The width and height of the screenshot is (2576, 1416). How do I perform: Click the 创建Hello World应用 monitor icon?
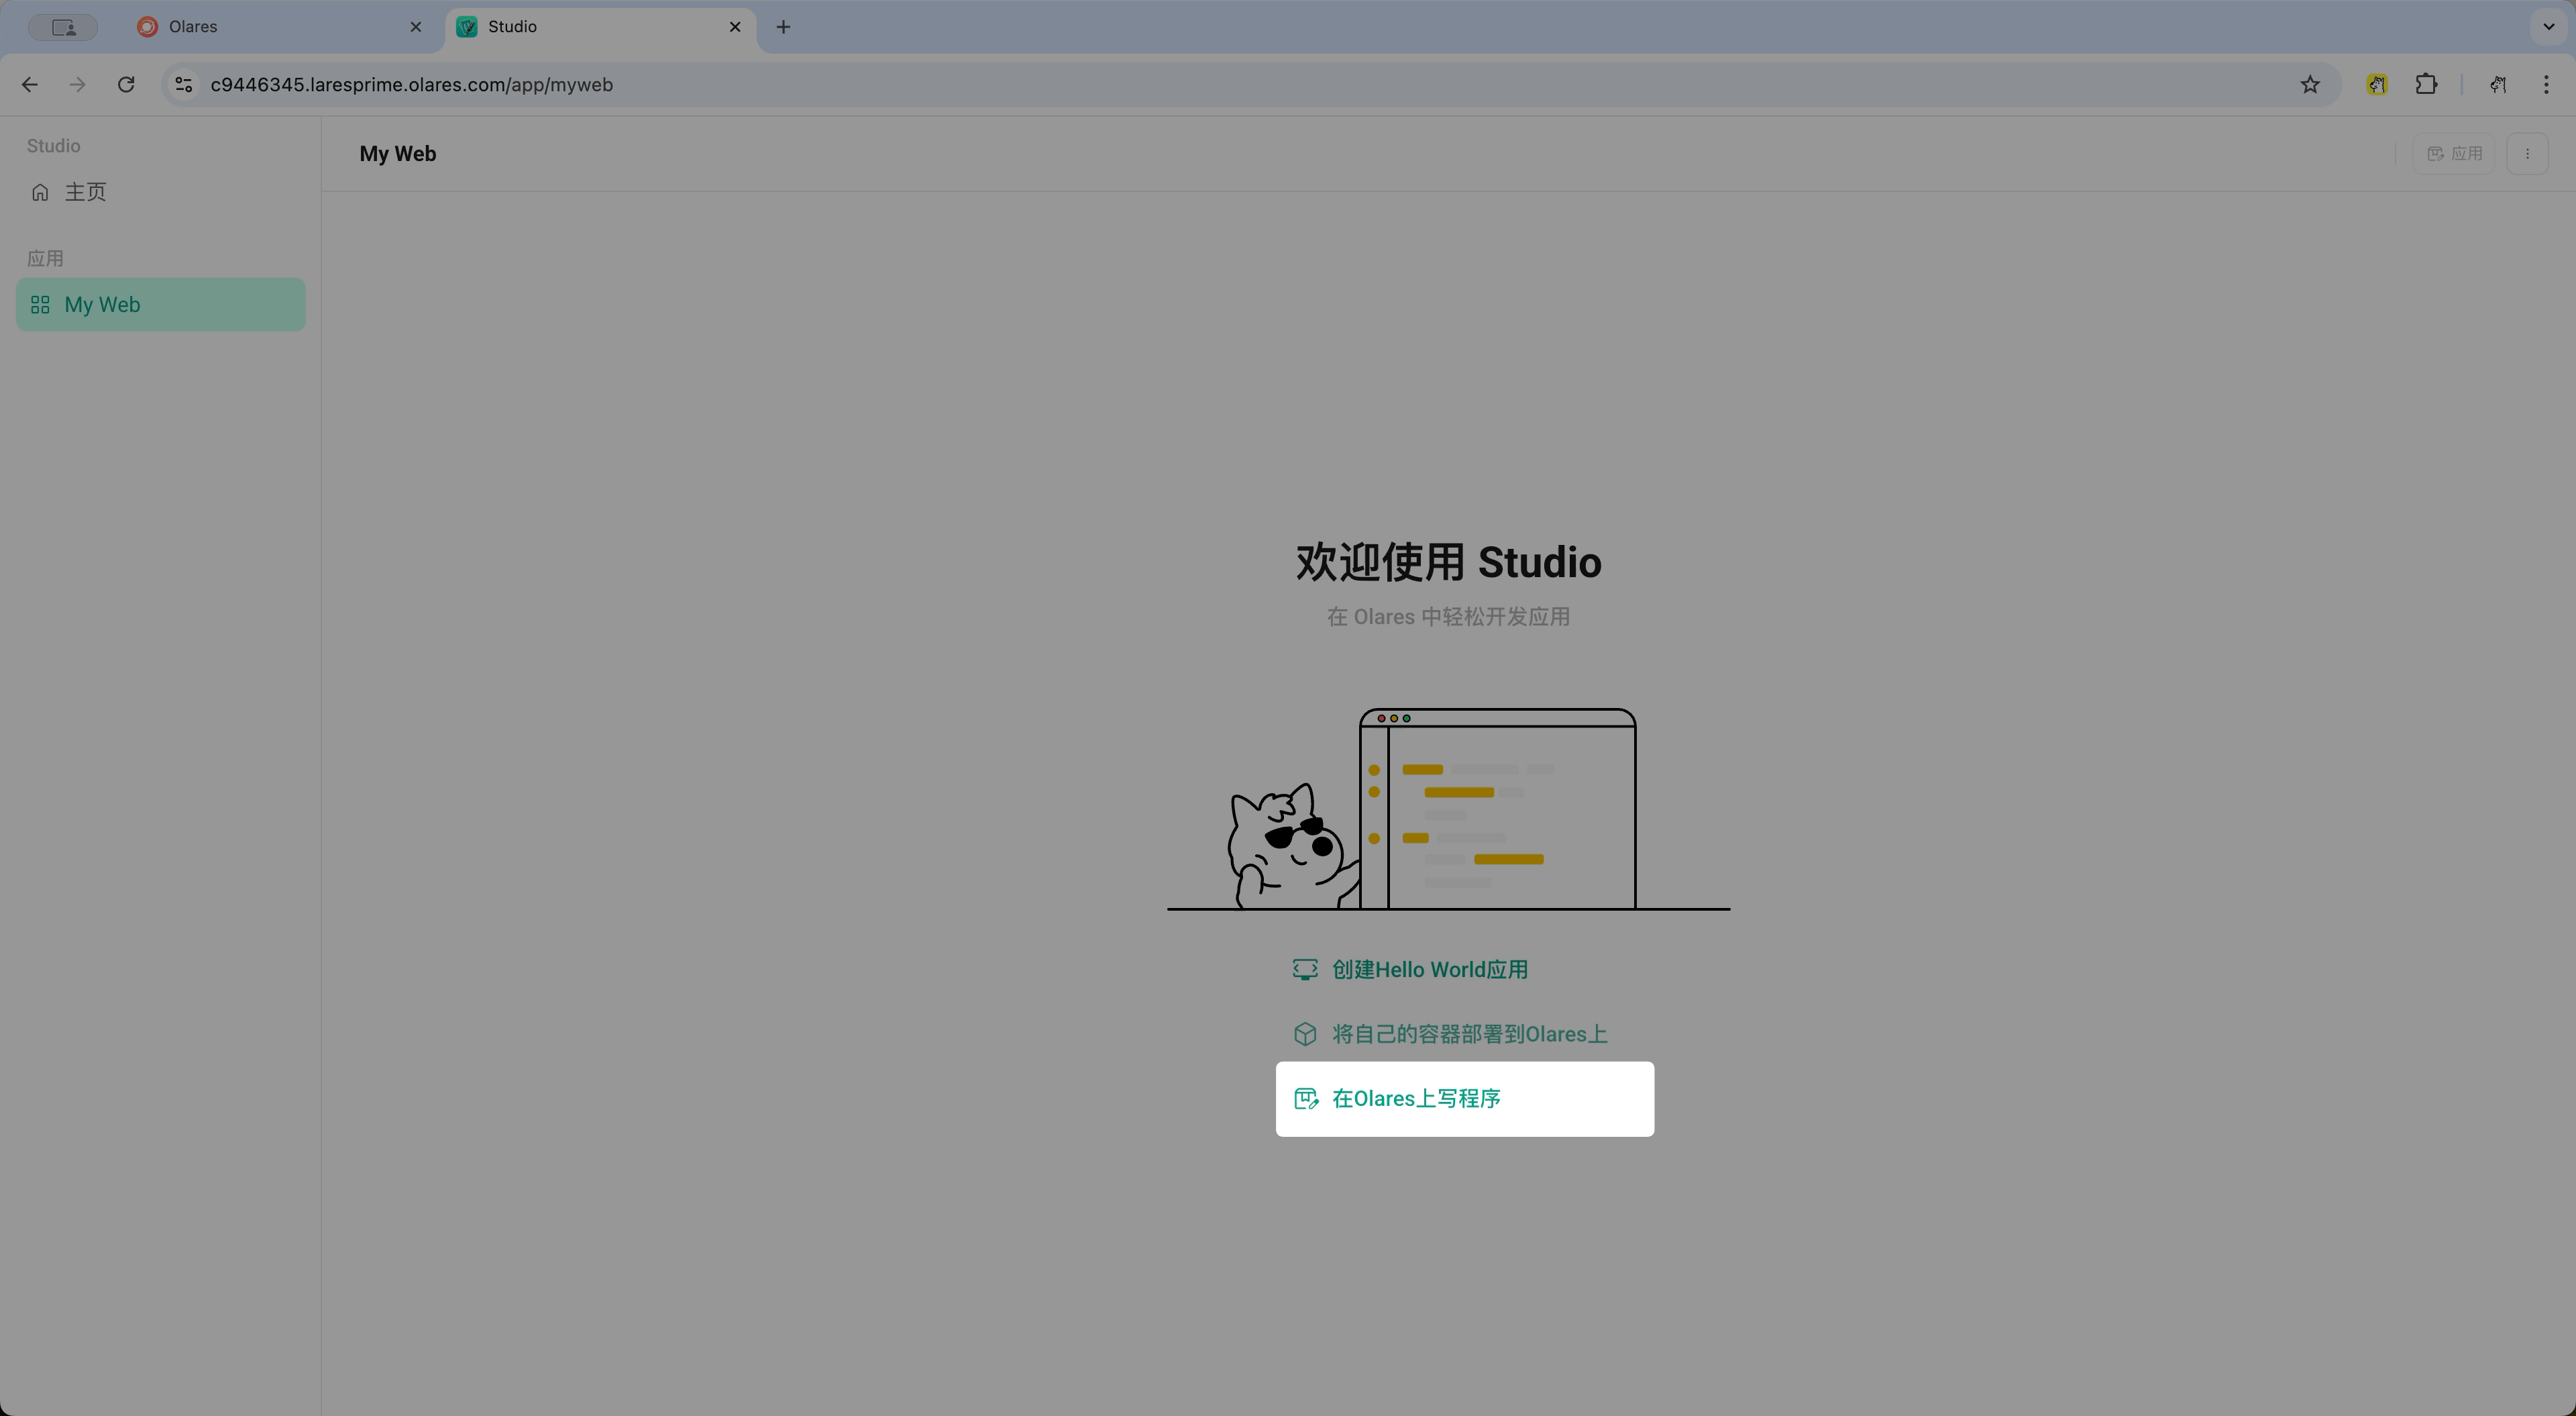coord(1305,968)
